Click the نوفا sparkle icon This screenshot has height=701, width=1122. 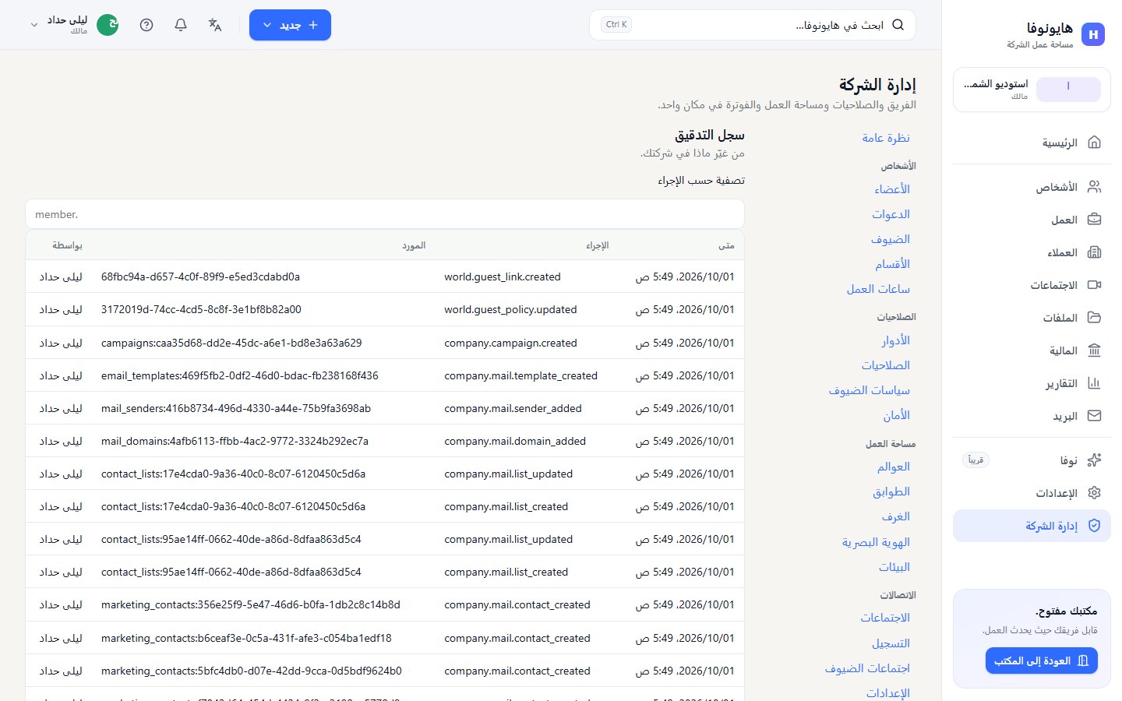[1094, 460]
